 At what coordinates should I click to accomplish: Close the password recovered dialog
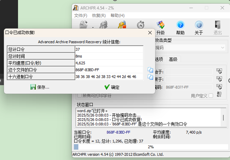150,33
